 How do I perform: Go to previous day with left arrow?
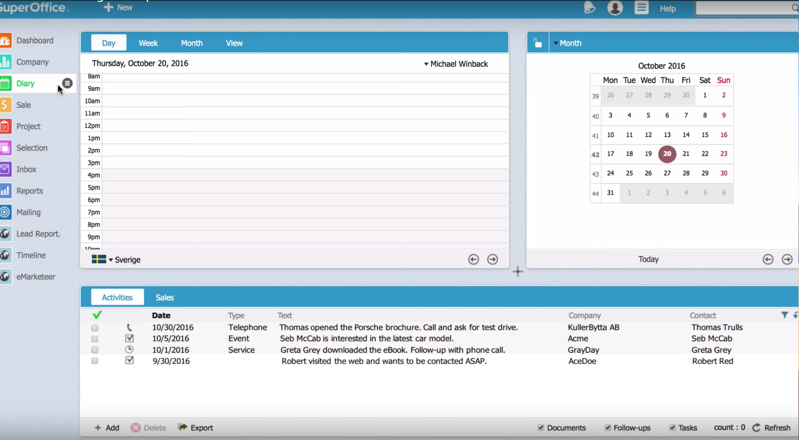(x=473, y=259)
